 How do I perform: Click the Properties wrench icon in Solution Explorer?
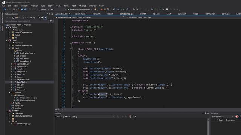tap(42, 18)
